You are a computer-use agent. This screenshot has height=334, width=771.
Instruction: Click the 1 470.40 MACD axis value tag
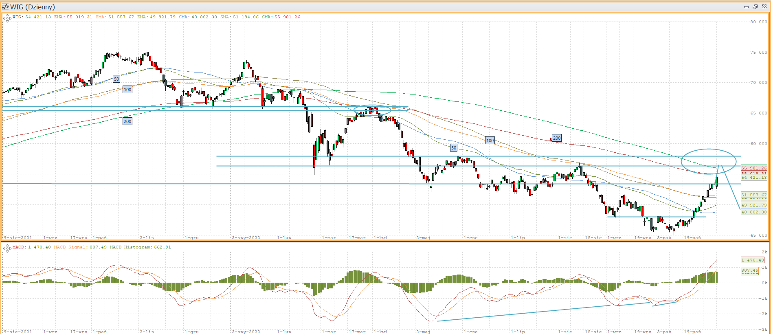coord(753,260)
